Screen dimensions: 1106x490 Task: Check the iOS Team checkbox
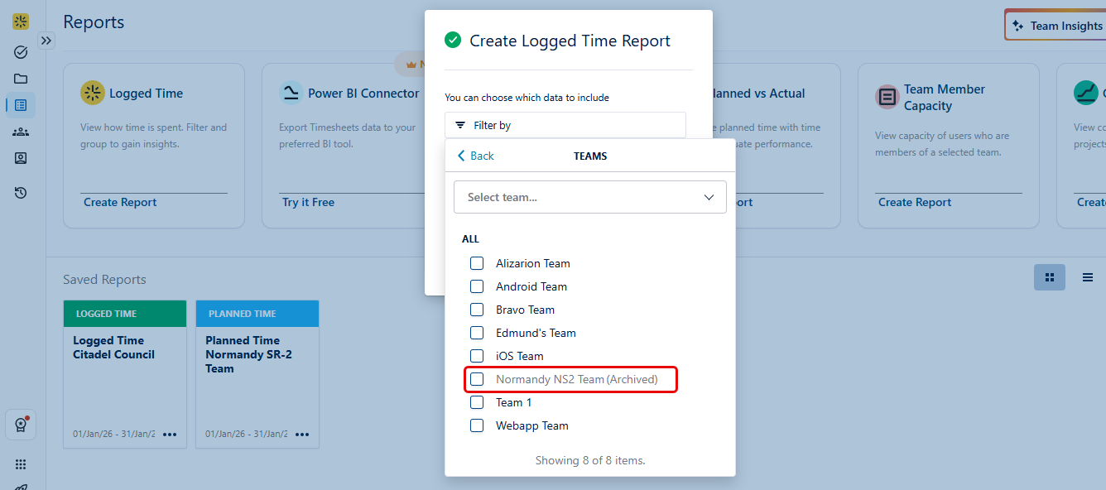point(477,356)
